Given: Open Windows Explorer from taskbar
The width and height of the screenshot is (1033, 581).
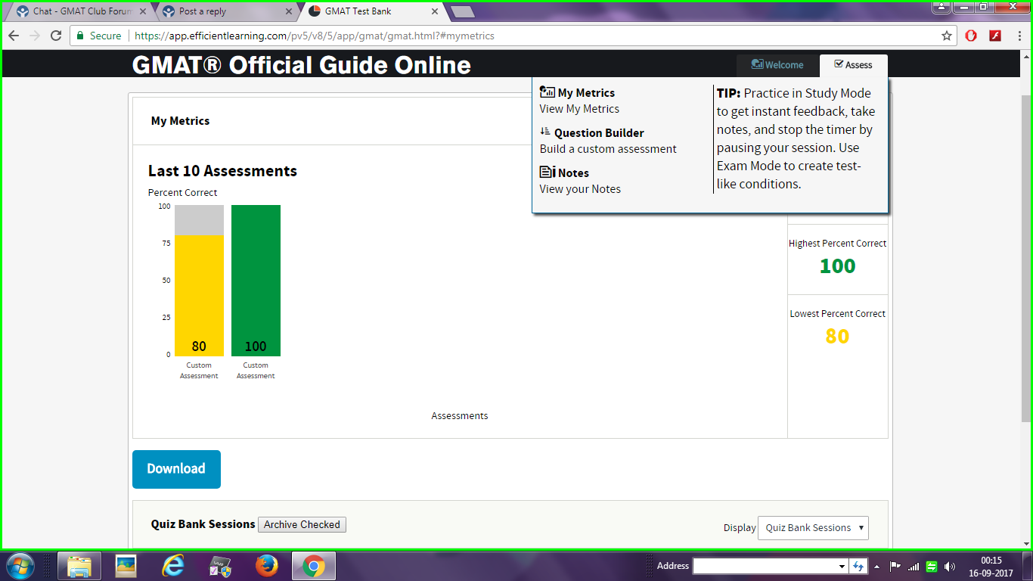Looking at the screenshot, I should [79, 566].
